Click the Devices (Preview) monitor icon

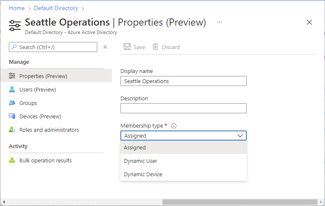tap(12, 116)
